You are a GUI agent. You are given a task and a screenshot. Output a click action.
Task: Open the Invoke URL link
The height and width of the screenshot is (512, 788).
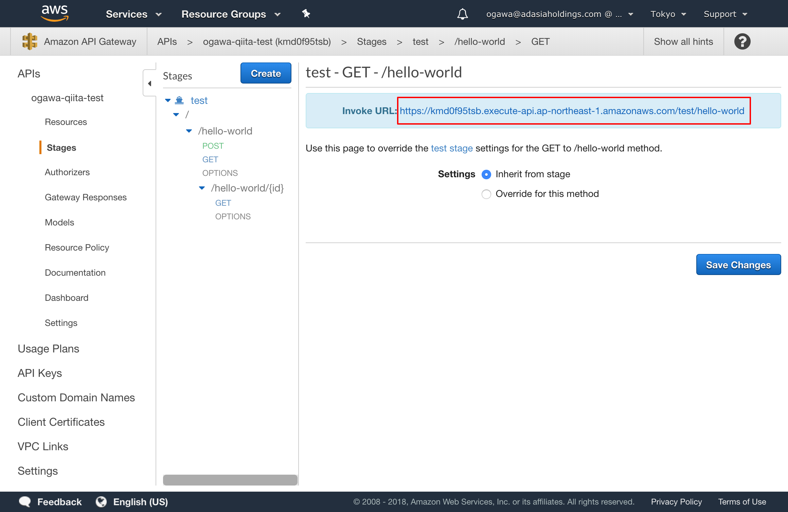(x=572, y=111)
